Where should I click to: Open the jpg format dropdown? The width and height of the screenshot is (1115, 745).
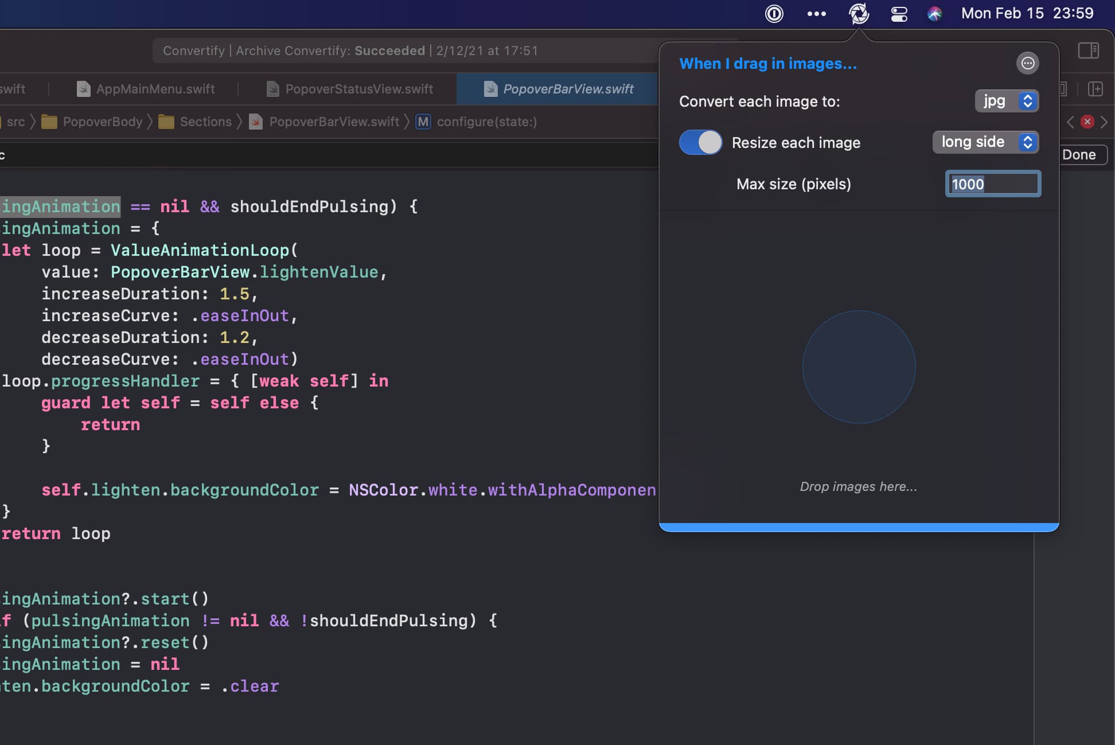1007,101
